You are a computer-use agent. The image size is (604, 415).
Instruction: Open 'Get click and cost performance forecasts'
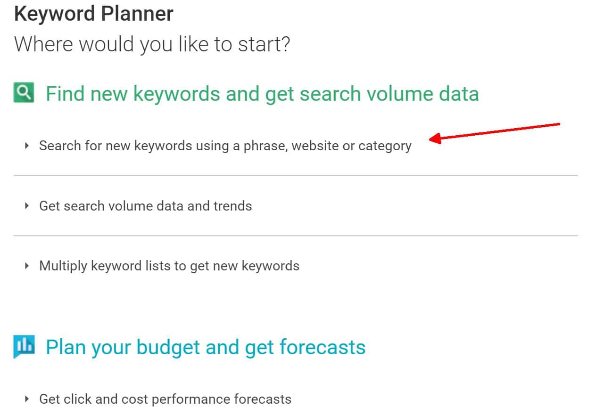(x=165, y=399)
